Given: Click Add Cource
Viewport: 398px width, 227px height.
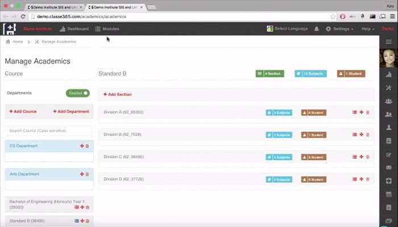Looking at the screenshot, I should tap(23, 111).
